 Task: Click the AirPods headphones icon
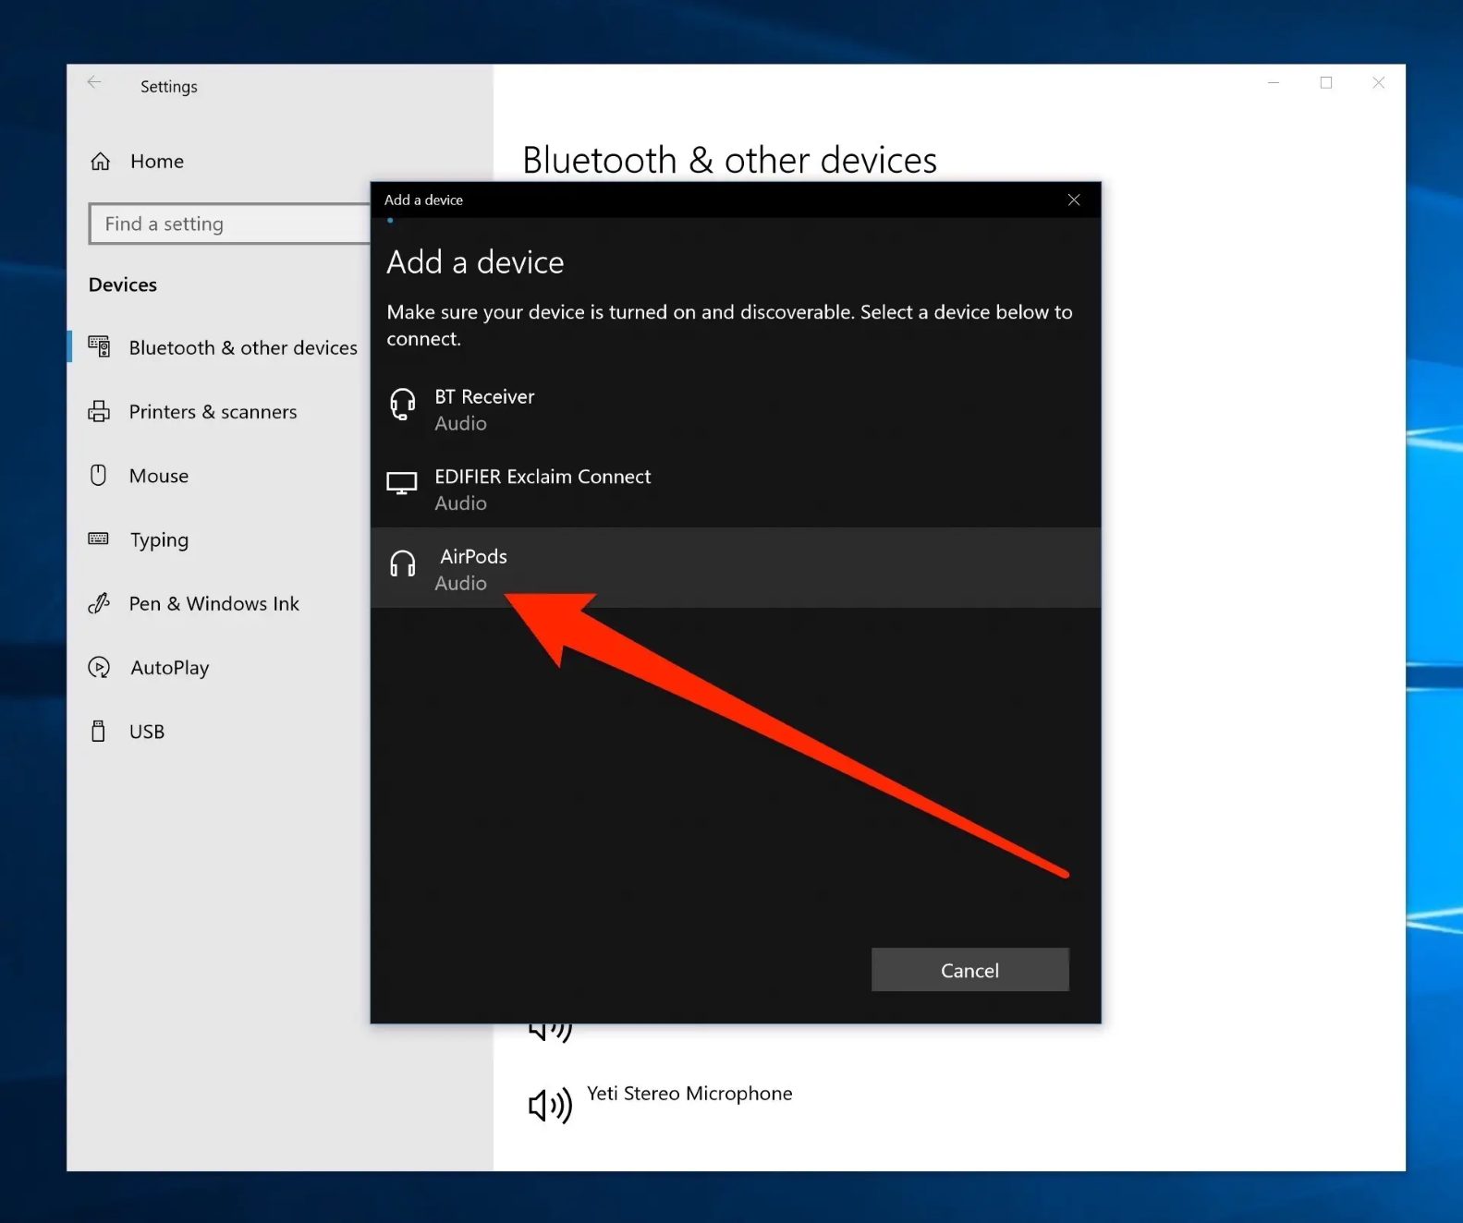pyautogui.click(x=403, y=563)
